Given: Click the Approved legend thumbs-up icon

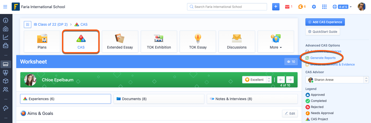Looking at the screenshot, I should tap(308, 95).
